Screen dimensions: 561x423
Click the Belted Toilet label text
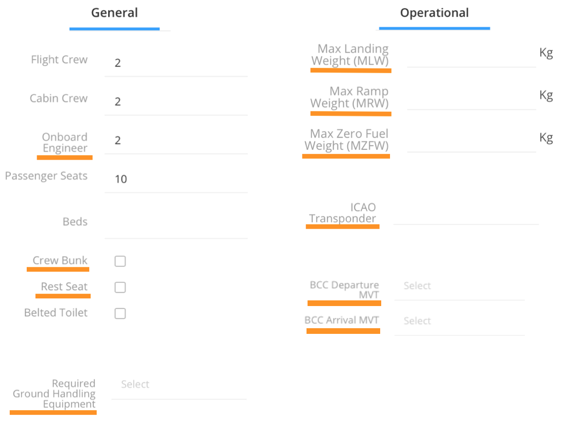click(x=56, y=313)
